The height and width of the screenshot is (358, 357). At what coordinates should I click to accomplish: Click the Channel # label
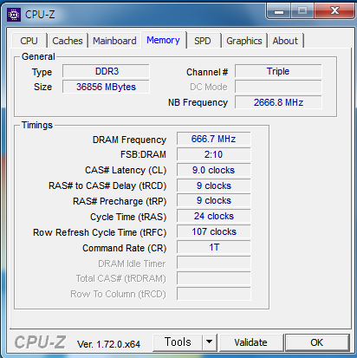pyautogui.click(x=207, y=72)
